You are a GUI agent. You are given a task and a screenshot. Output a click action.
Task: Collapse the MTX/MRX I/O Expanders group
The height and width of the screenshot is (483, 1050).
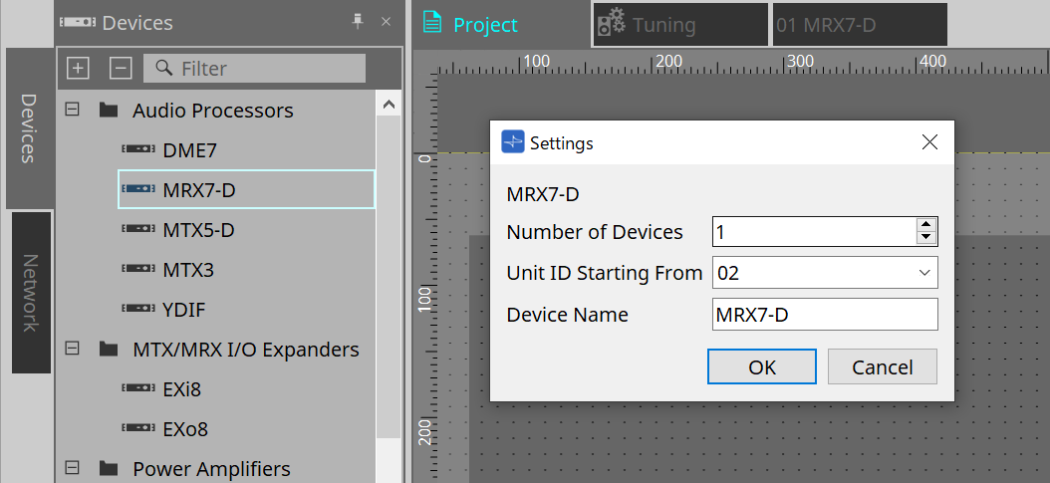[x=72, y=349]
